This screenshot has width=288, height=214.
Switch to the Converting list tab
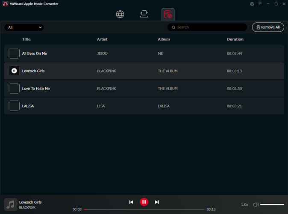[x=144, y=14]
